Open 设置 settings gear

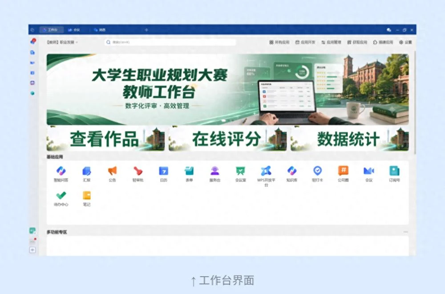tap(405, 42)
